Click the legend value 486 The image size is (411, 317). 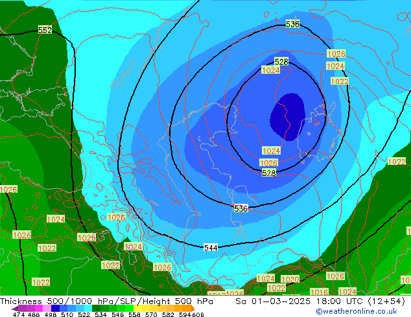click(x=34, y=314)
